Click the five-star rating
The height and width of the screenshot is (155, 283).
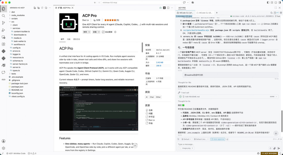pyautogui.click(x=110, y=20)
